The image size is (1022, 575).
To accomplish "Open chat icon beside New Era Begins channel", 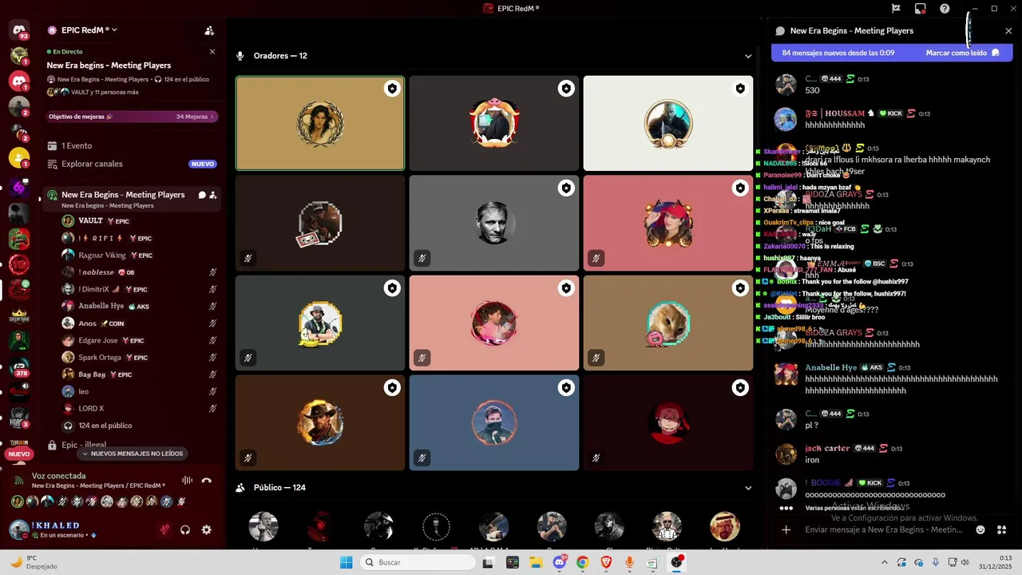I will pos(202,195).
